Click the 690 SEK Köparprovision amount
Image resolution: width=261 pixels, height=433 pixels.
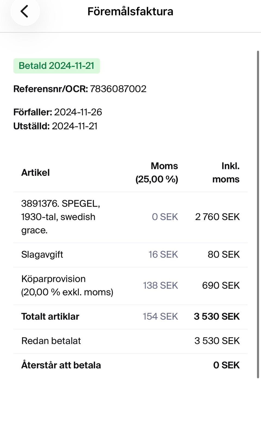221,285
